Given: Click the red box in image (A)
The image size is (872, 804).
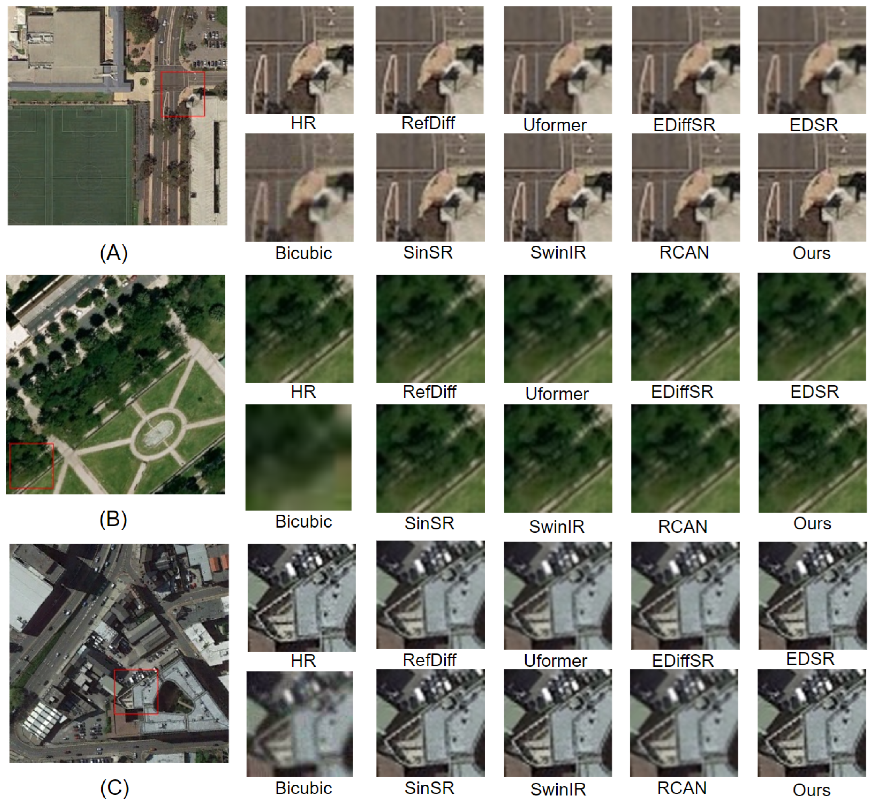Looking at the screenshot, I should pyautogui.click(x=183, y=94).
